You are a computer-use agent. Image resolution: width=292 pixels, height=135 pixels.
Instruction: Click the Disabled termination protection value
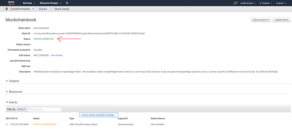click(x=38, y=50)
